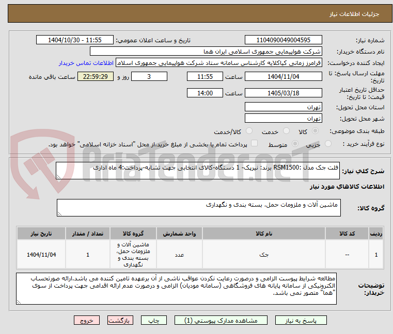Screen dimensions: 393x334
Task: Grab the resize handle of buyer notes area
Action: pos(19,302)
